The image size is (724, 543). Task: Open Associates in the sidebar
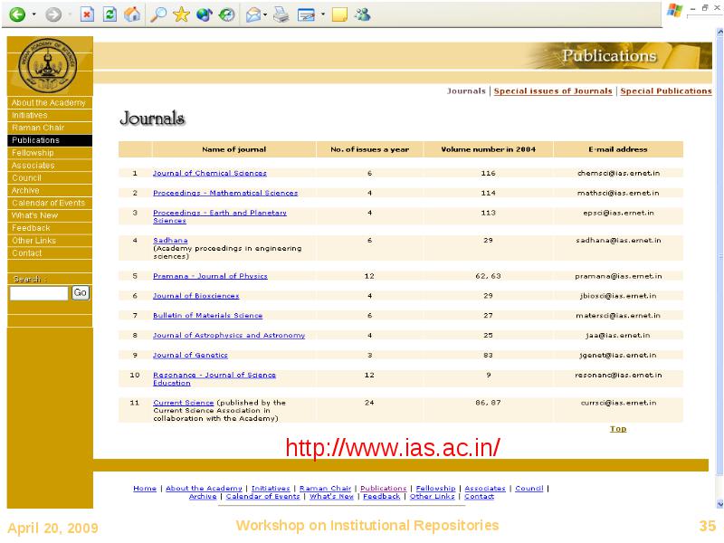pyautogui.click(x=33, y=166)
